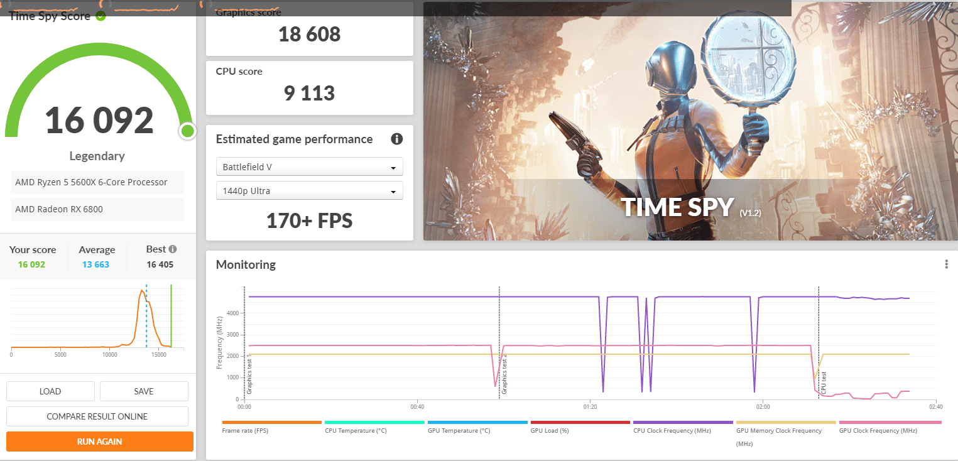The width and height of the screenshot is (958, 461).
Task: Click the orange RUN AGAIN button
Action: pos(100,442)
